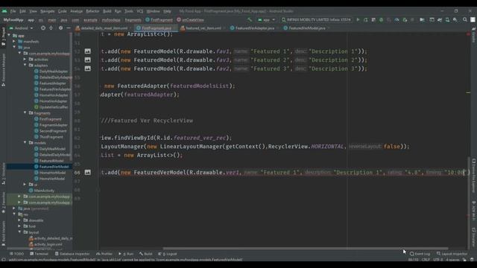Open the AVD Manager toolbar icon
477x268 pixels.
(x=447, y=20)
